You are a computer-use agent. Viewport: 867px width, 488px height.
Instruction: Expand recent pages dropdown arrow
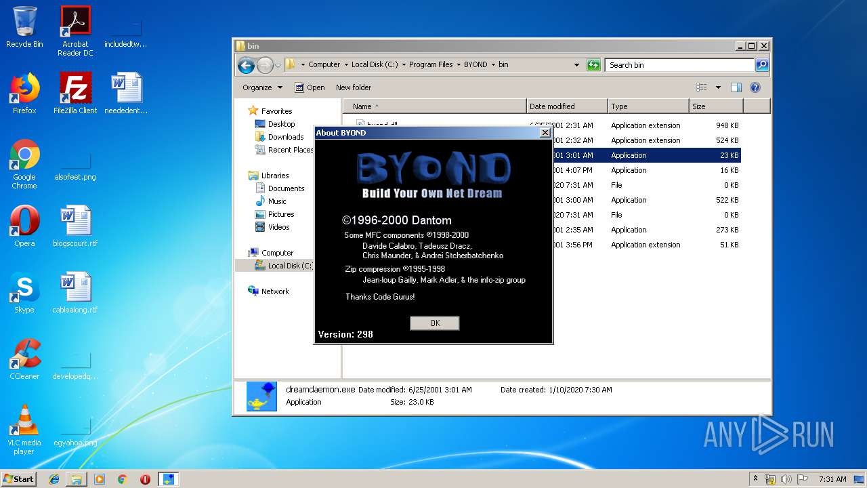pos(278,66)
